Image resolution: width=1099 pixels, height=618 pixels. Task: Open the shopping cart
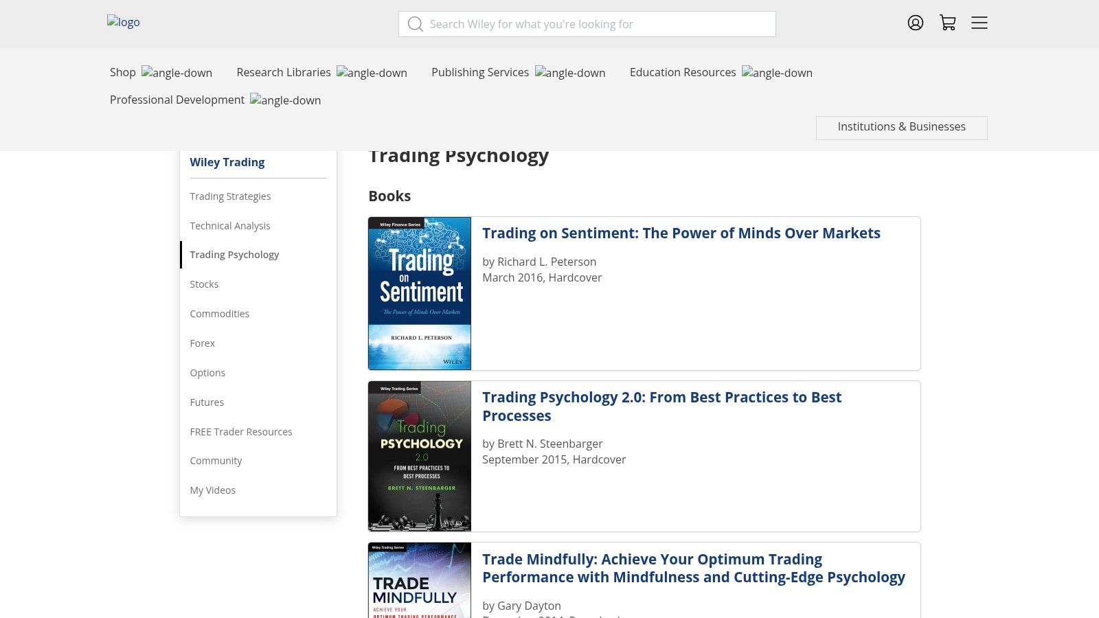pyautogui.click(x=948, y=23)
